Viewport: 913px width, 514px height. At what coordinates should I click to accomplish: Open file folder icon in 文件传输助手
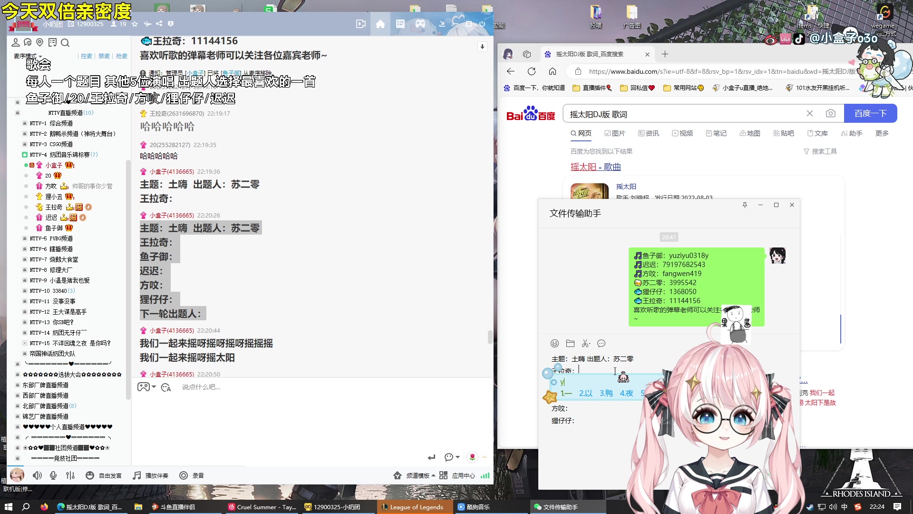point(570,343)
